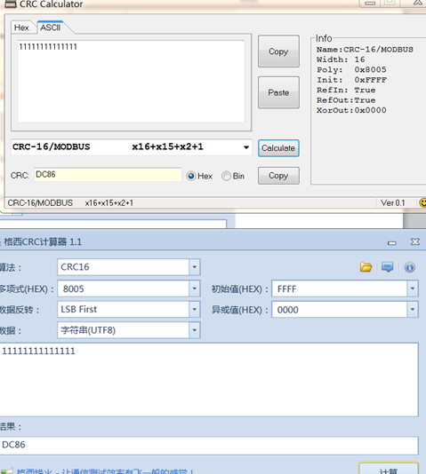
Task: Minimize the 格西CRC计算器 window
Action: (x=392, y=242)
